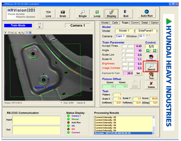Click the Scale Hi value 1.1 field
This screenshot has width=181, height=141.
point(138,59)
